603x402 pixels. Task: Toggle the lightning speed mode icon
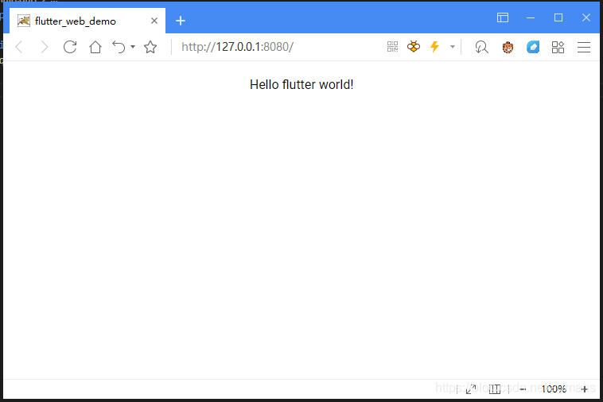pos(435,47)
